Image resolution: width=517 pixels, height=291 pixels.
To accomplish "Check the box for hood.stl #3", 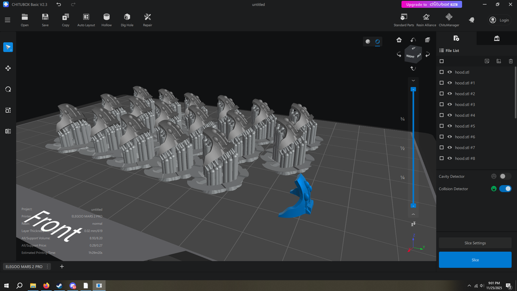I will click(441, 104).
